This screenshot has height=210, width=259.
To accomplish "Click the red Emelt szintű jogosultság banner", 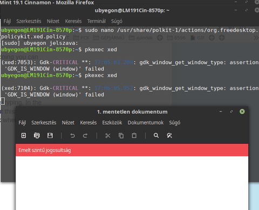I will click(x=132, y=150).
